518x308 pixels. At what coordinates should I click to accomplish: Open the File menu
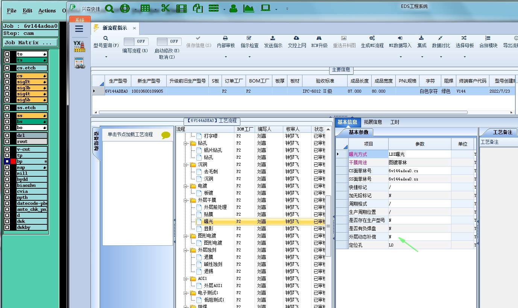pyautogui.click(x=12, y=11)
